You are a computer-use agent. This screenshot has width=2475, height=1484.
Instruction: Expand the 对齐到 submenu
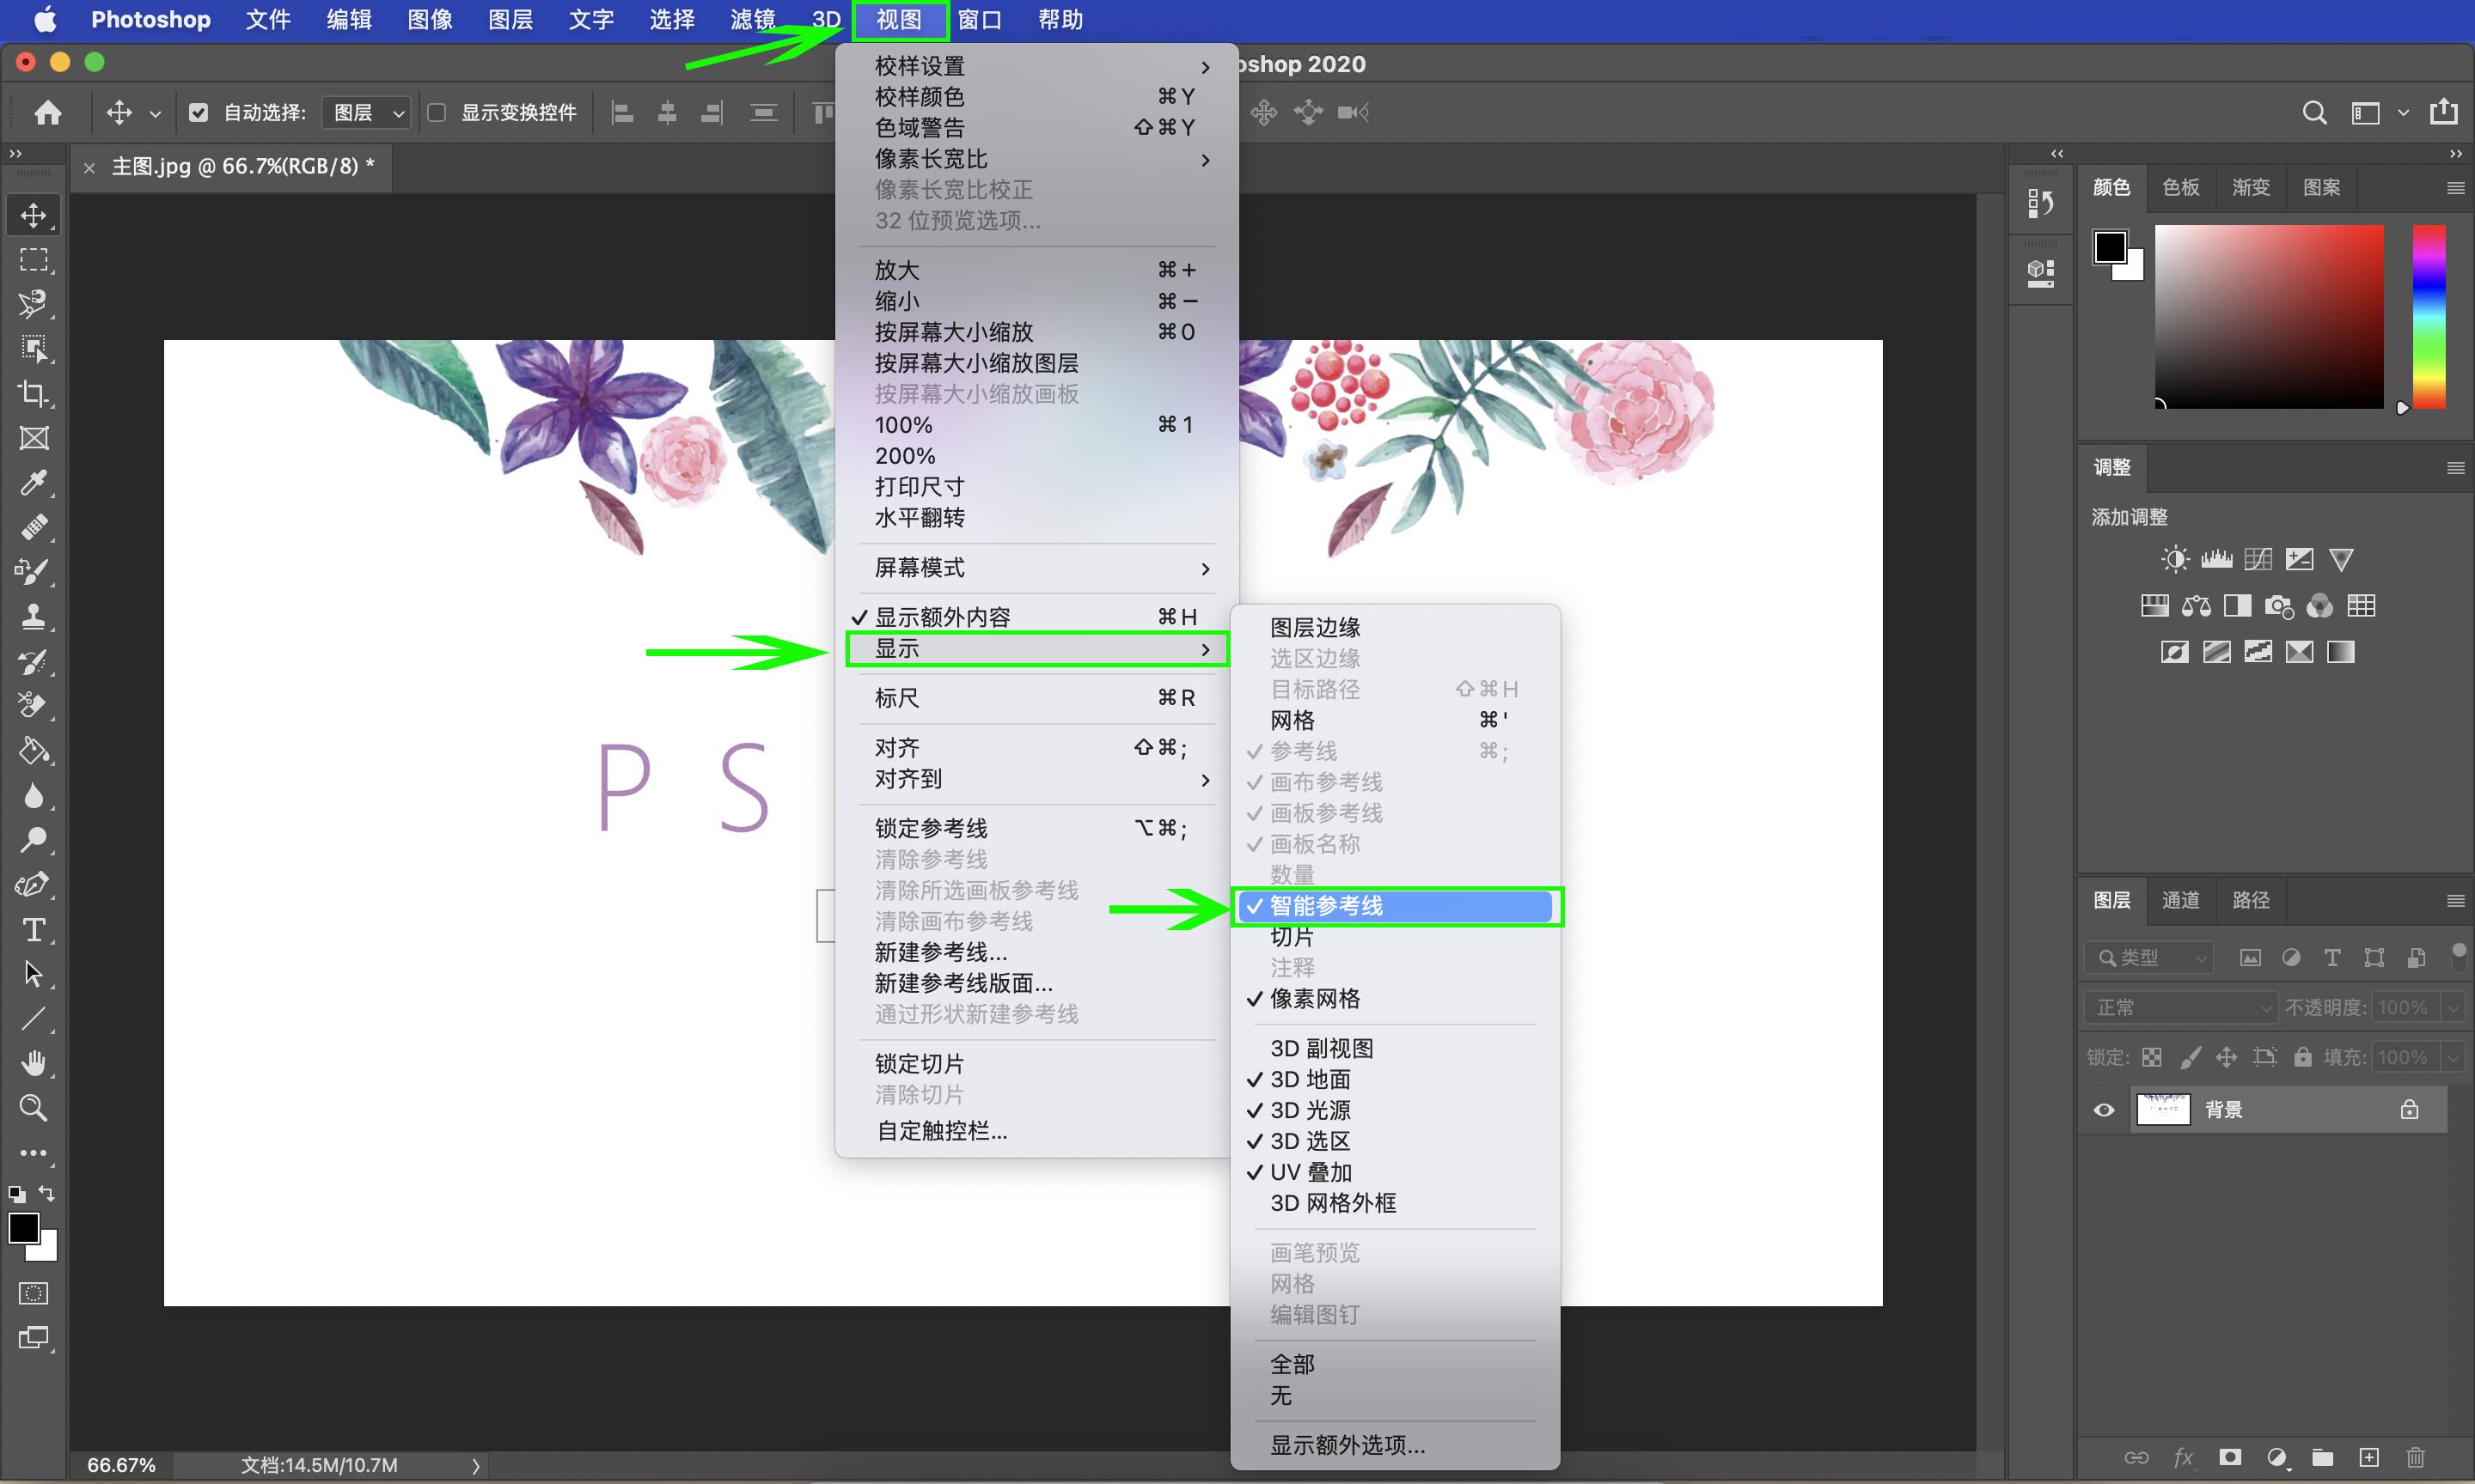coord(1036,779)
